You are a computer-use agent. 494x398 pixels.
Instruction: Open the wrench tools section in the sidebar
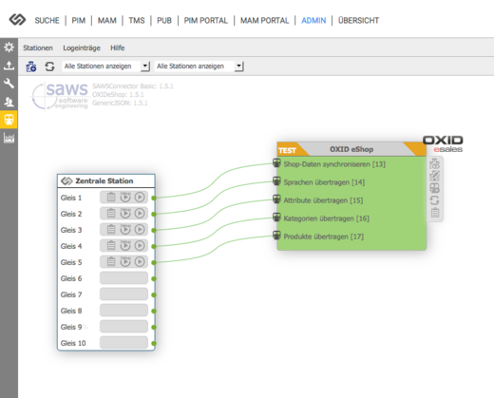click(x=9, y=84)
